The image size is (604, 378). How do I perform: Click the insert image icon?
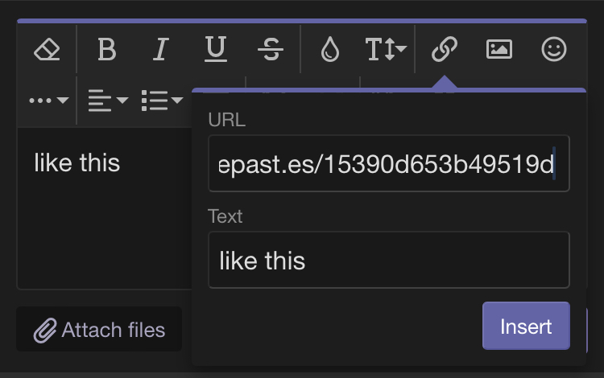click(499, 49)
